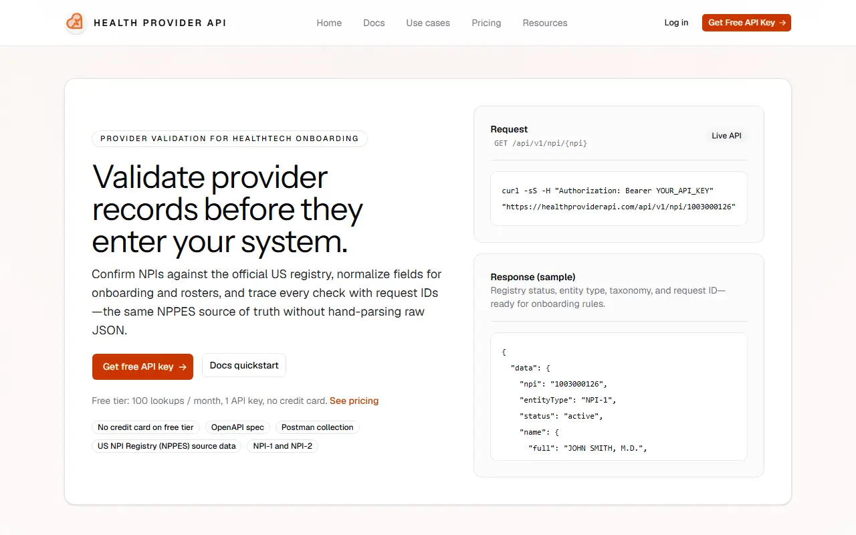The image size is (856, 535).
Task: Click the No credit card on free tier tag
Action: pyautogui.click(x=146, y=427)
